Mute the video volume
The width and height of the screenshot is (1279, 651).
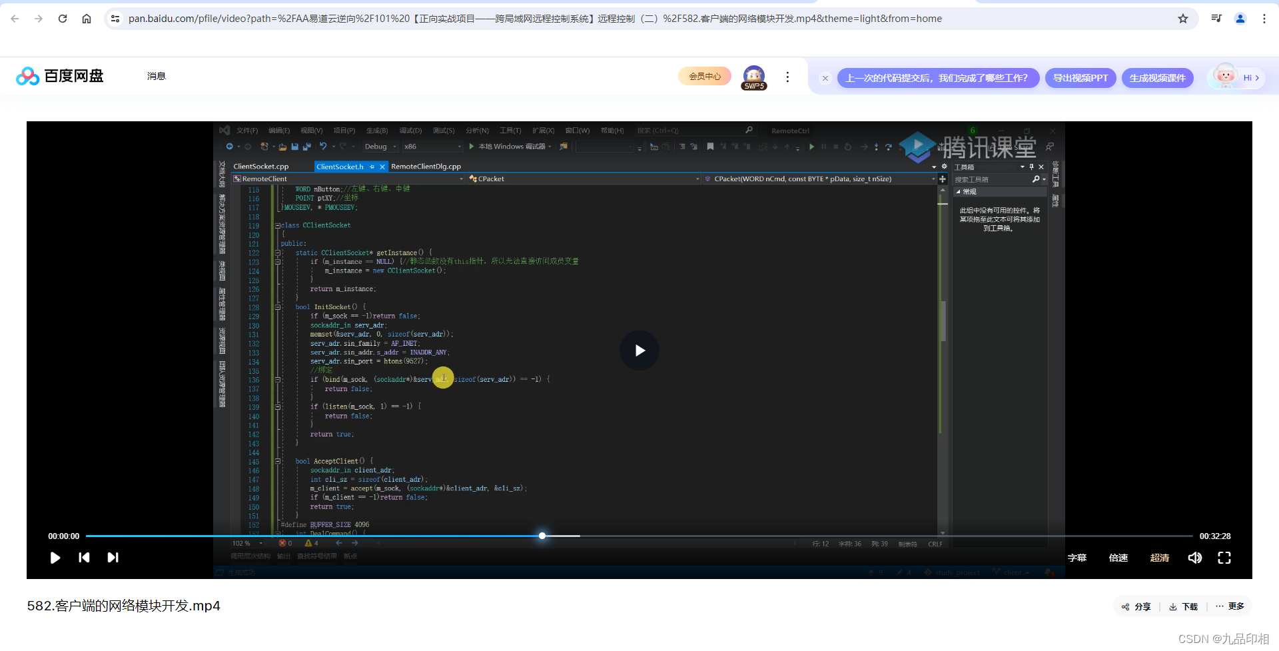(1195, 558)
